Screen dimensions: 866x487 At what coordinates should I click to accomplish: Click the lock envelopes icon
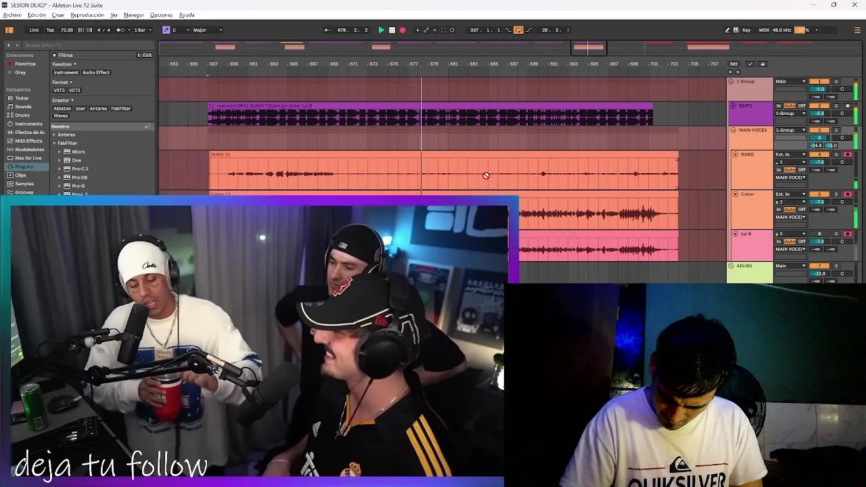762,64
